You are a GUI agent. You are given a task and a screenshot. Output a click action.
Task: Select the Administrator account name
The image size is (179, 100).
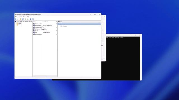point(38,24)
